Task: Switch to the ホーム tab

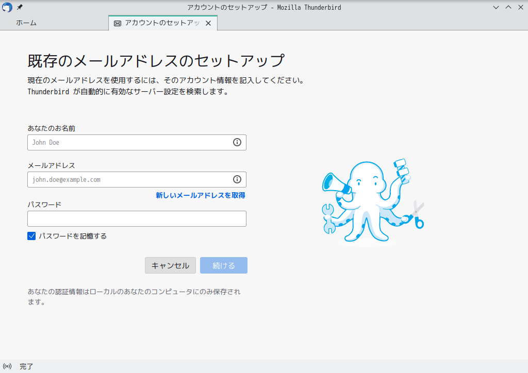Action: tap(26, 23)
